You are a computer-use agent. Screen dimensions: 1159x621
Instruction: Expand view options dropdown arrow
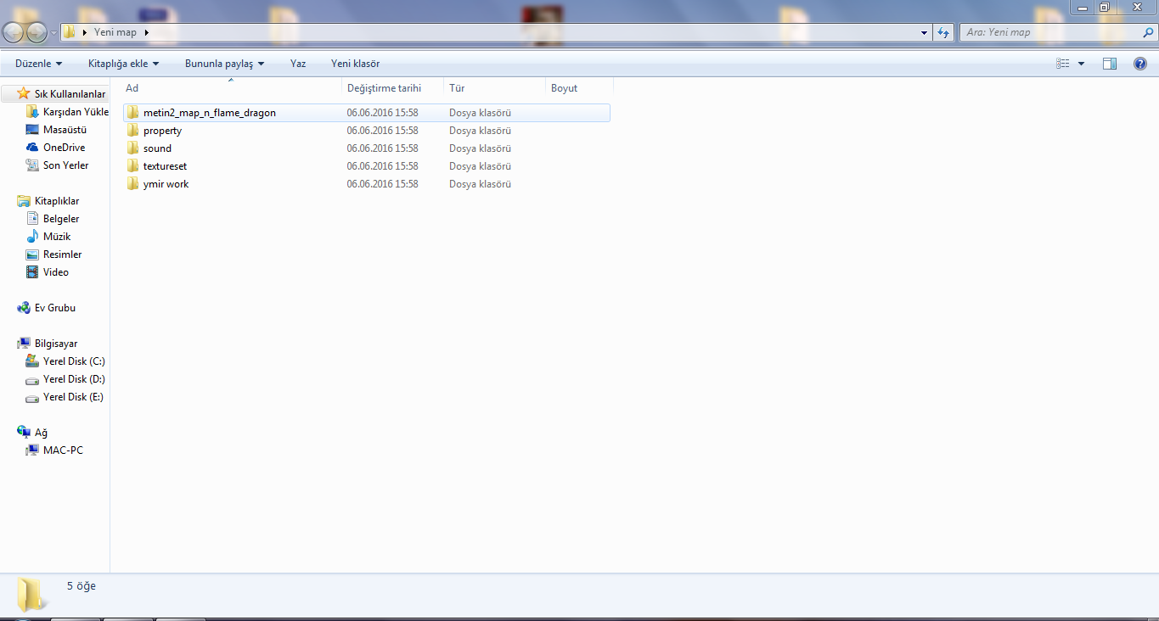coord(1081,64)
